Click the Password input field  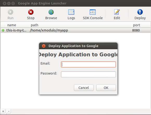tap(88, 74)
